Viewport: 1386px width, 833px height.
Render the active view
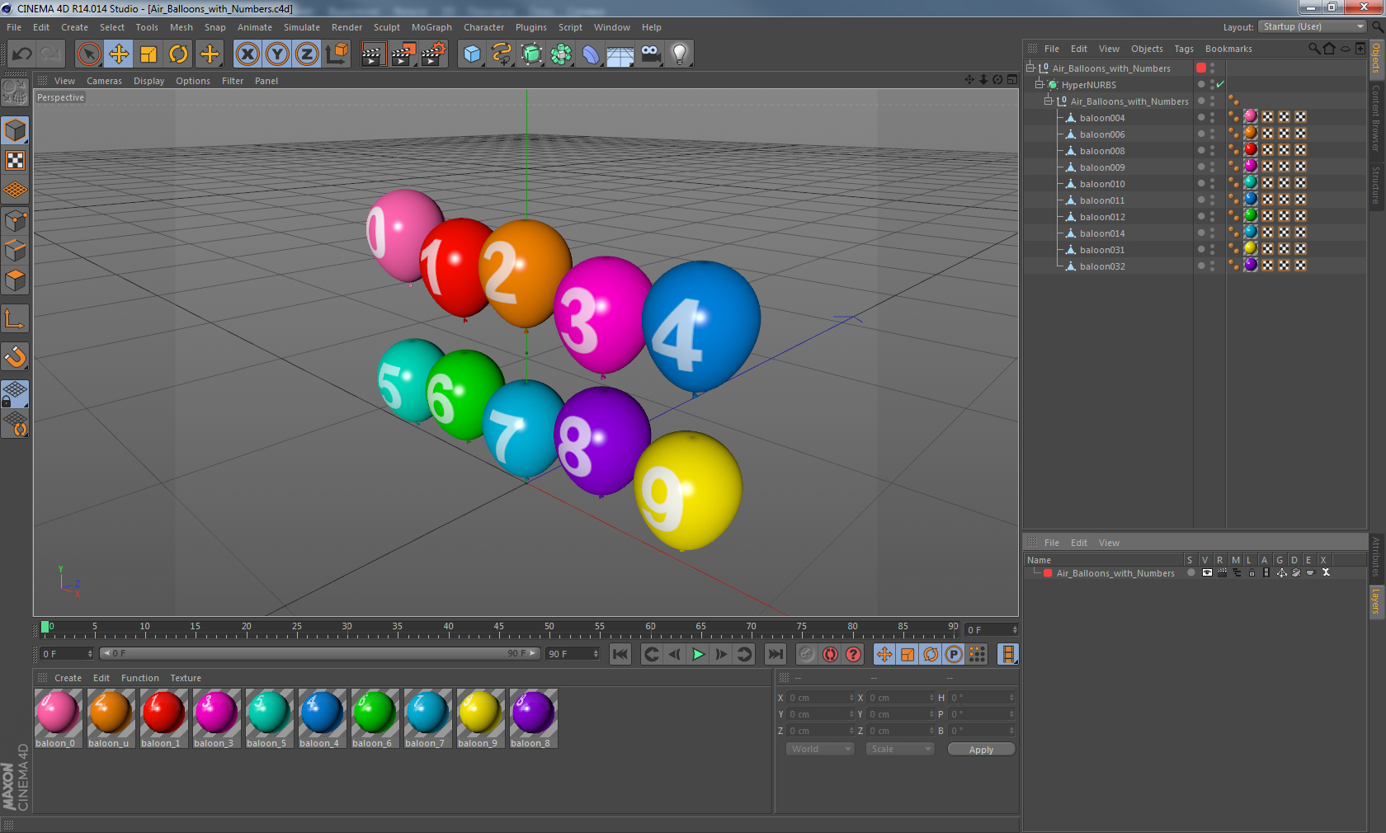[x=373, y=54]
